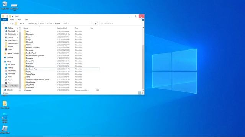Go up one folder level arrow
The width and height of the screenshot is (245, 137).
point(13,24)
